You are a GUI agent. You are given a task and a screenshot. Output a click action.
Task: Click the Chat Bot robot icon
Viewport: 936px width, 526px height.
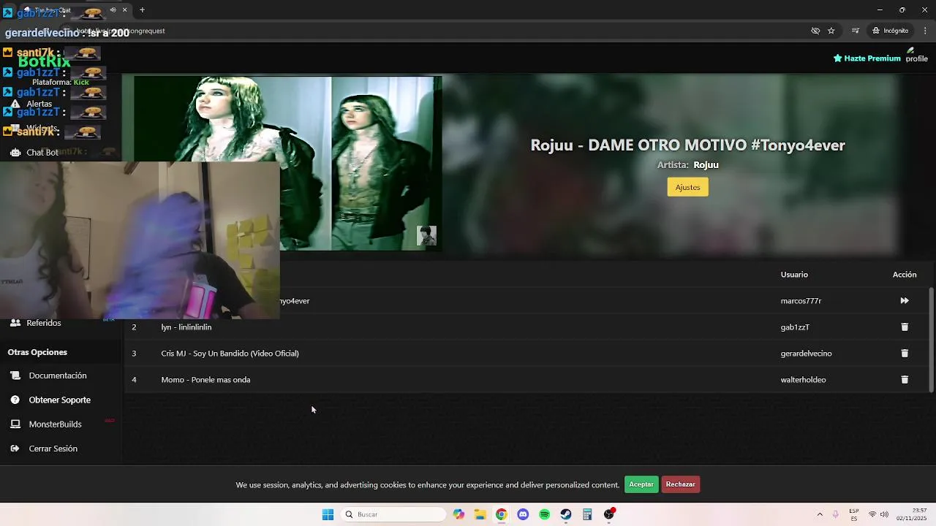pos(15,153)
